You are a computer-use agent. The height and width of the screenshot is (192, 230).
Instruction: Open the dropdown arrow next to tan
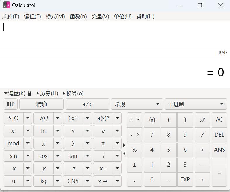87,156
